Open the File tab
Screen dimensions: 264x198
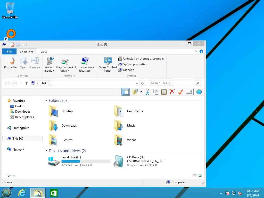point(9,52)
